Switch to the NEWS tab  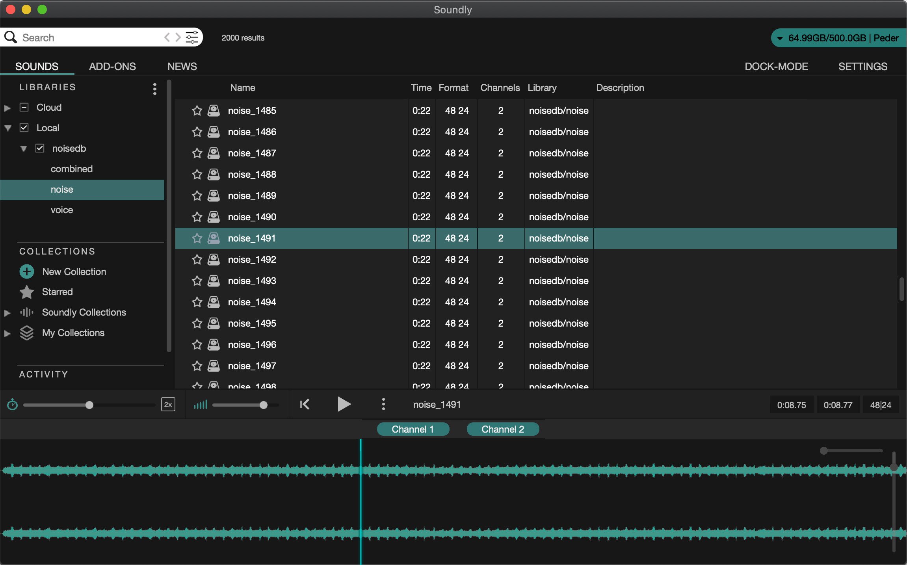[182, 66]
